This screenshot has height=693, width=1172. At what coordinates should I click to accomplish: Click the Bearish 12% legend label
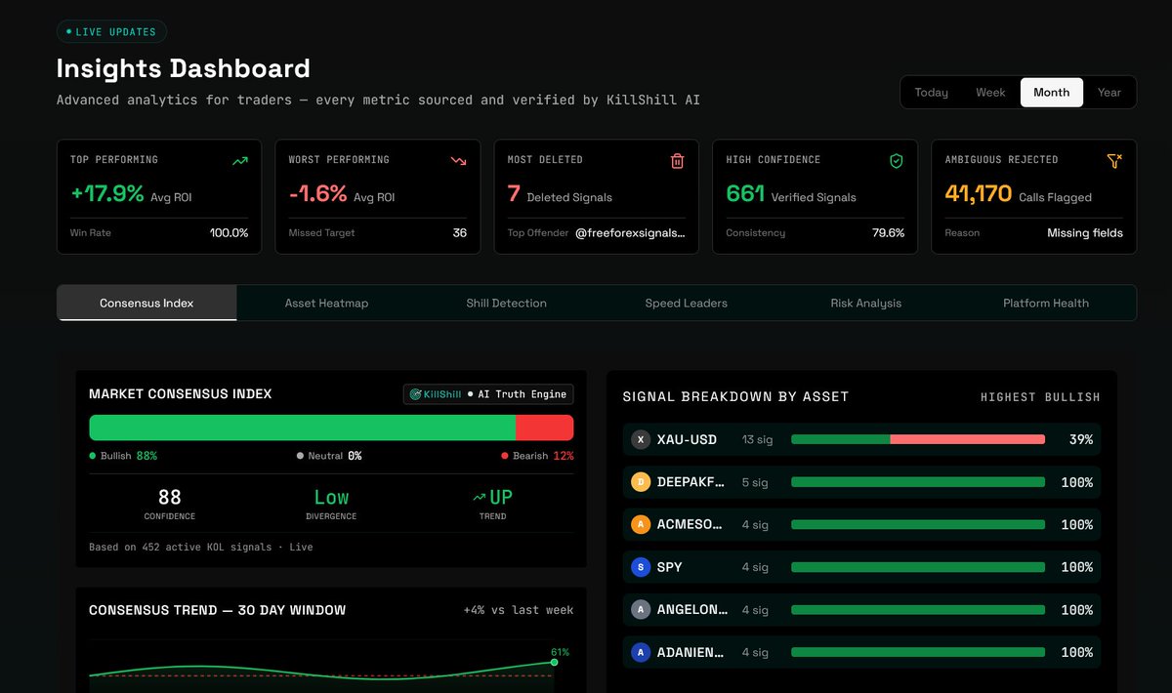pos(537,456)
